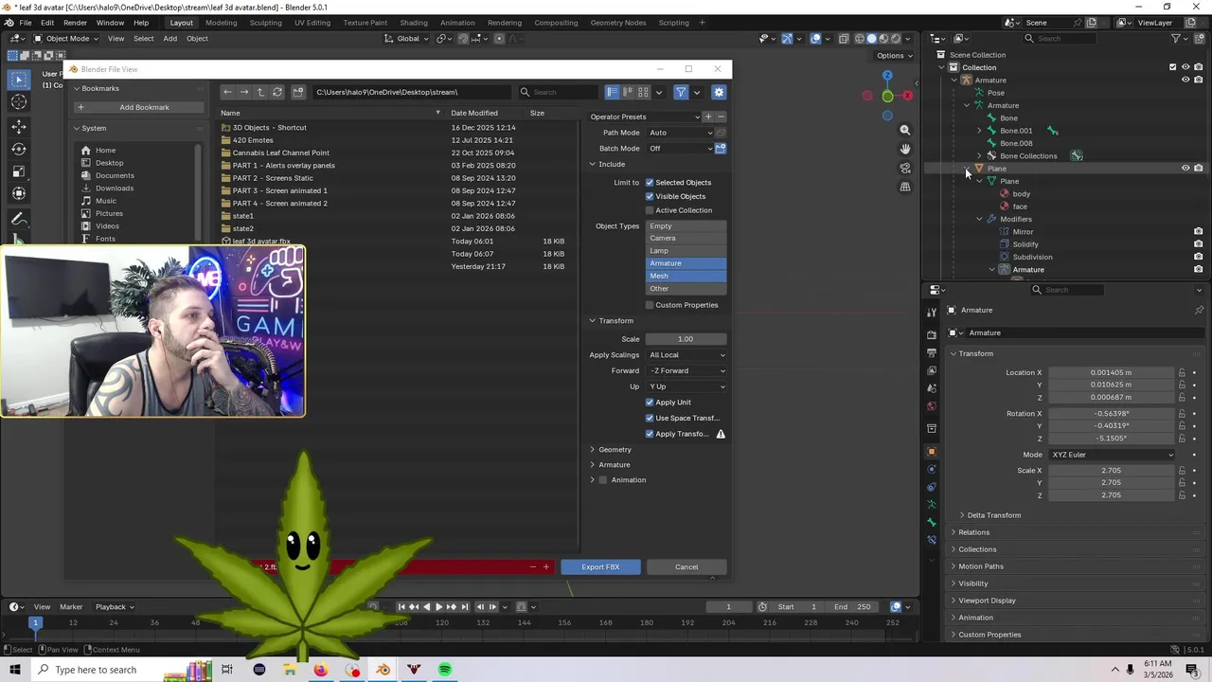Click the Location X value field
This screenshot has height=682, width=1212.
(1111, 372)
